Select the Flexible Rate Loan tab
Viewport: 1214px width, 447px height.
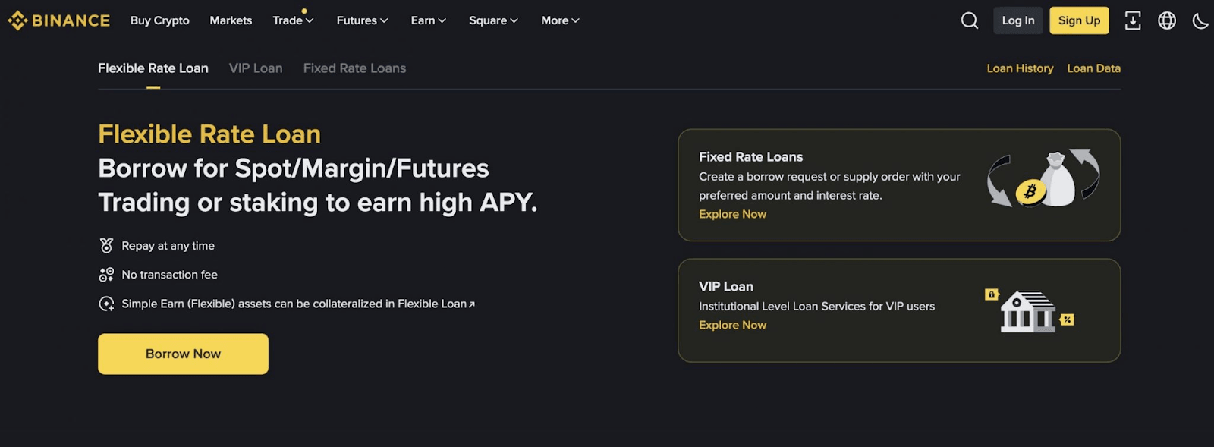point(153,68)
